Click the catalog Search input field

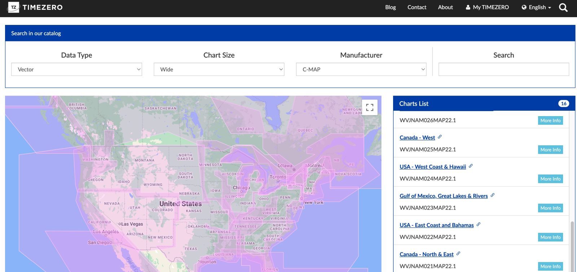click(503, 69)
